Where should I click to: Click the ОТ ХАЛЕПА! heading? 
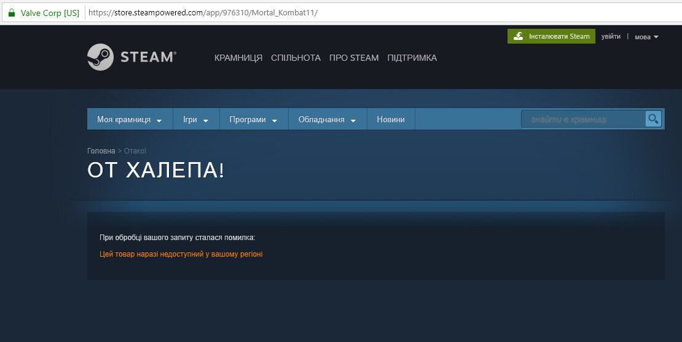tap(155, 170)
